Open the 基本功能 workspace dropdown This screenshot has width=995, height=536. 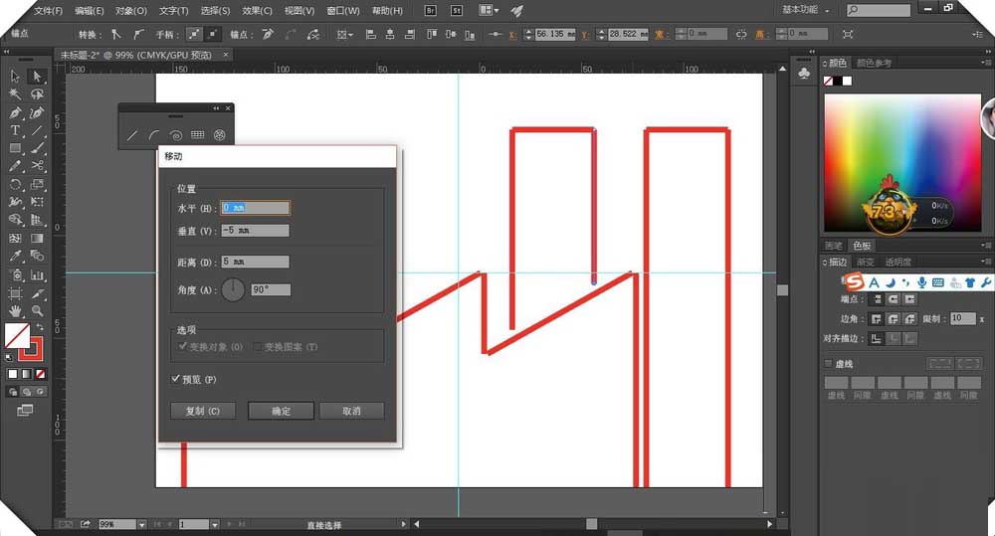click(805, 10)
